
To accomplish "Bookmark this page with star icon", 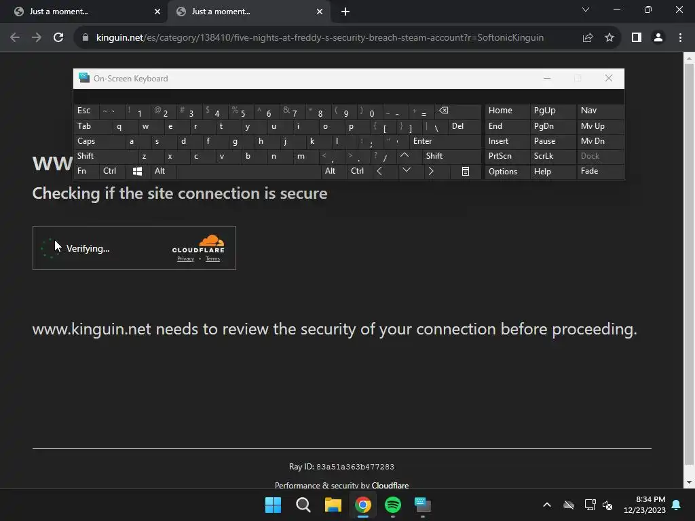I will pyautogui.click(x=609, y=38).
